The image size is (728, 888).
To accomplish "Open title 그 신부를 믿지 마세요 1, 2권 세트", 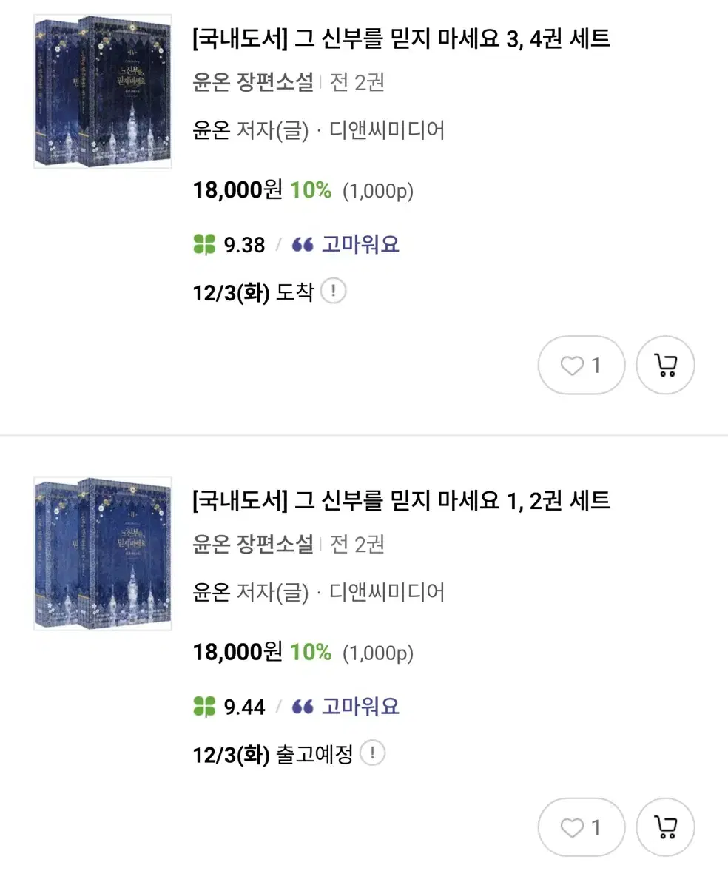I will click(401, 500).
